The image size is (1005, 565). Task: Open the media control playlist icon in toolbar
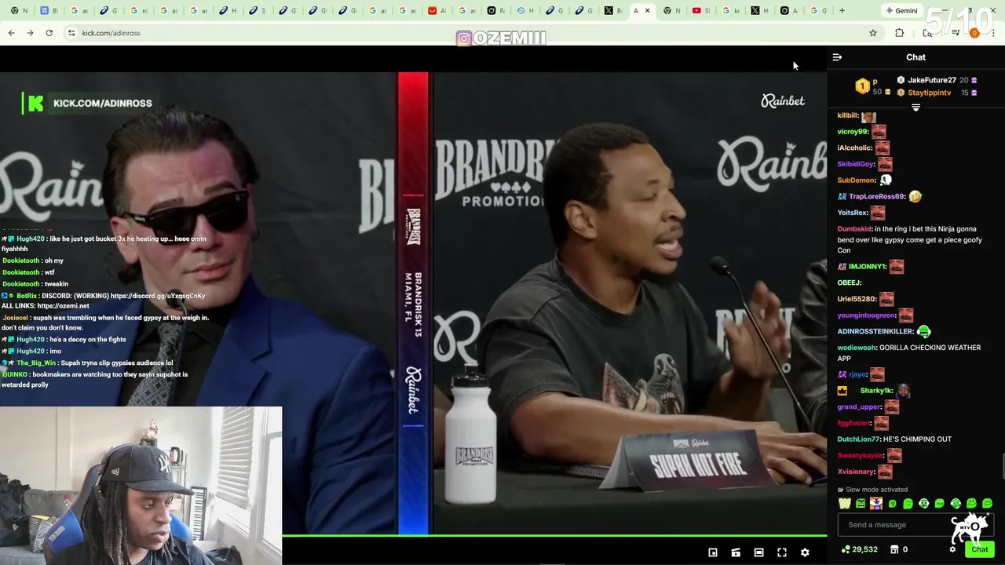click(x=956, y=33)
